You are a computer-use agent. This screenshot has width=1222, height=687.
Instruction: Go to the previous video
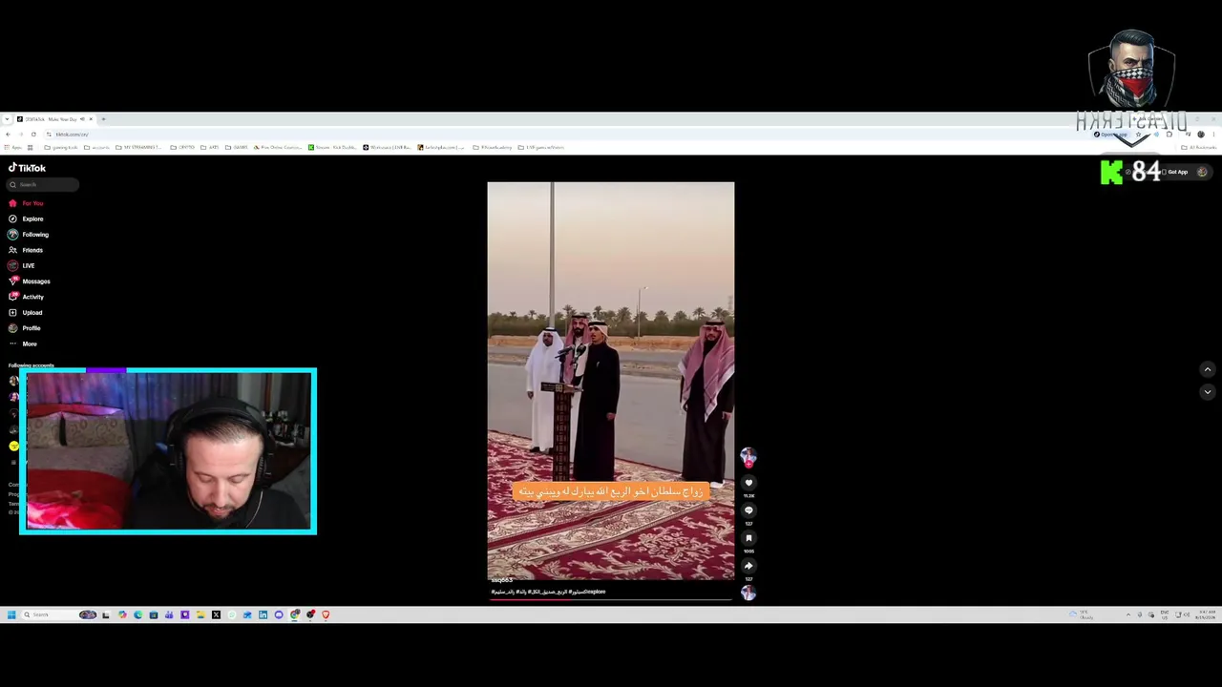[x=1207, y=370]
